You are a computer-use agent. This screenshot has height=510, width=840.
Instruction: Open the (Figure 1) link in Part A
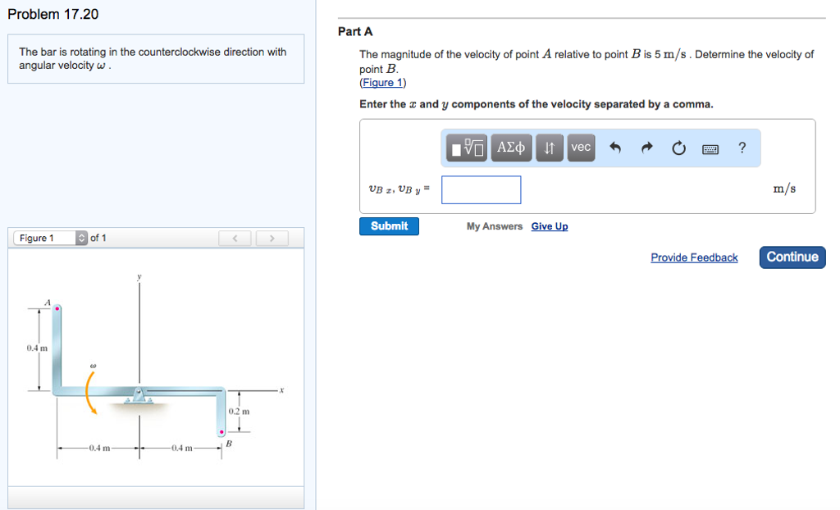(x=382, y=83)
